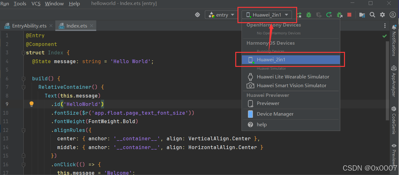Screen dimensions: 399x175
Task: Click line number 9 in gutter
Action: [x=7, y=104]
